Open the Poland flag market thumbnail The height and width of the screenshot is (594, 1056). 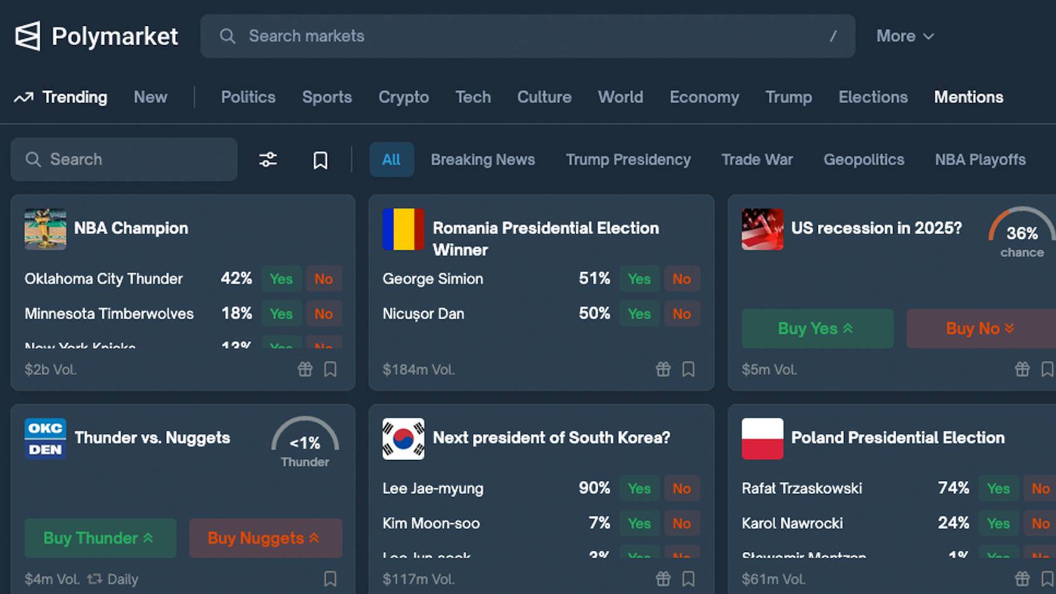[762, 439]
